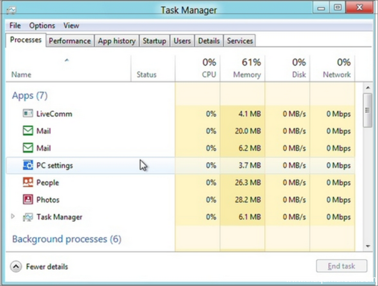The image size is (378, 286).
Task: Click the People app icon
Action: pyautogui.click(x=28, y=182)
